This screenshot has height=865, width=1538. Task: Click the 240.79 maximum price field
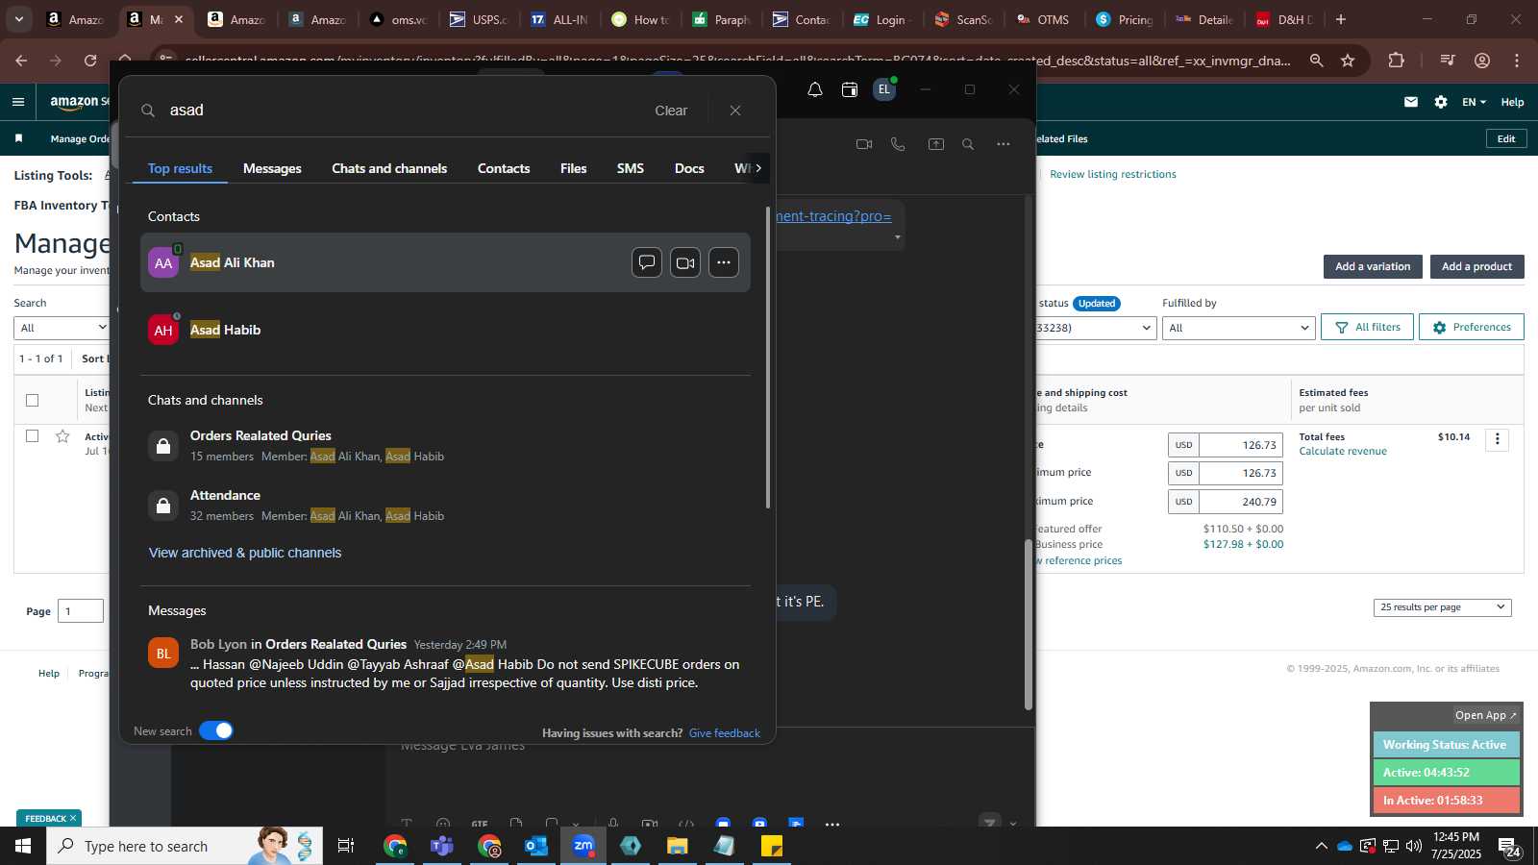coord(1240,502)
